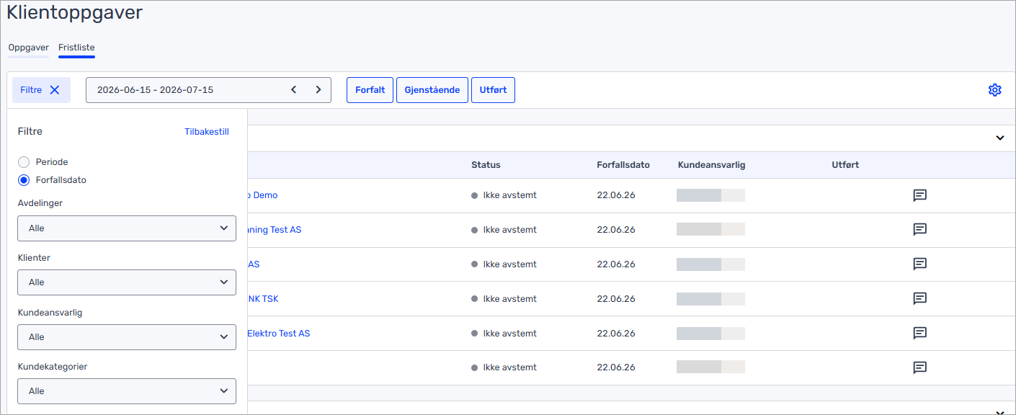Click the Utført column header
The width and height of the screenshot is (1016, 415).
[x=845, y=165]
